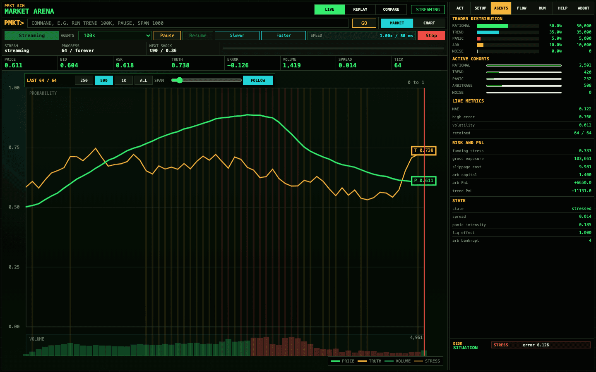Click the TREND trader distribution bar

508,32
